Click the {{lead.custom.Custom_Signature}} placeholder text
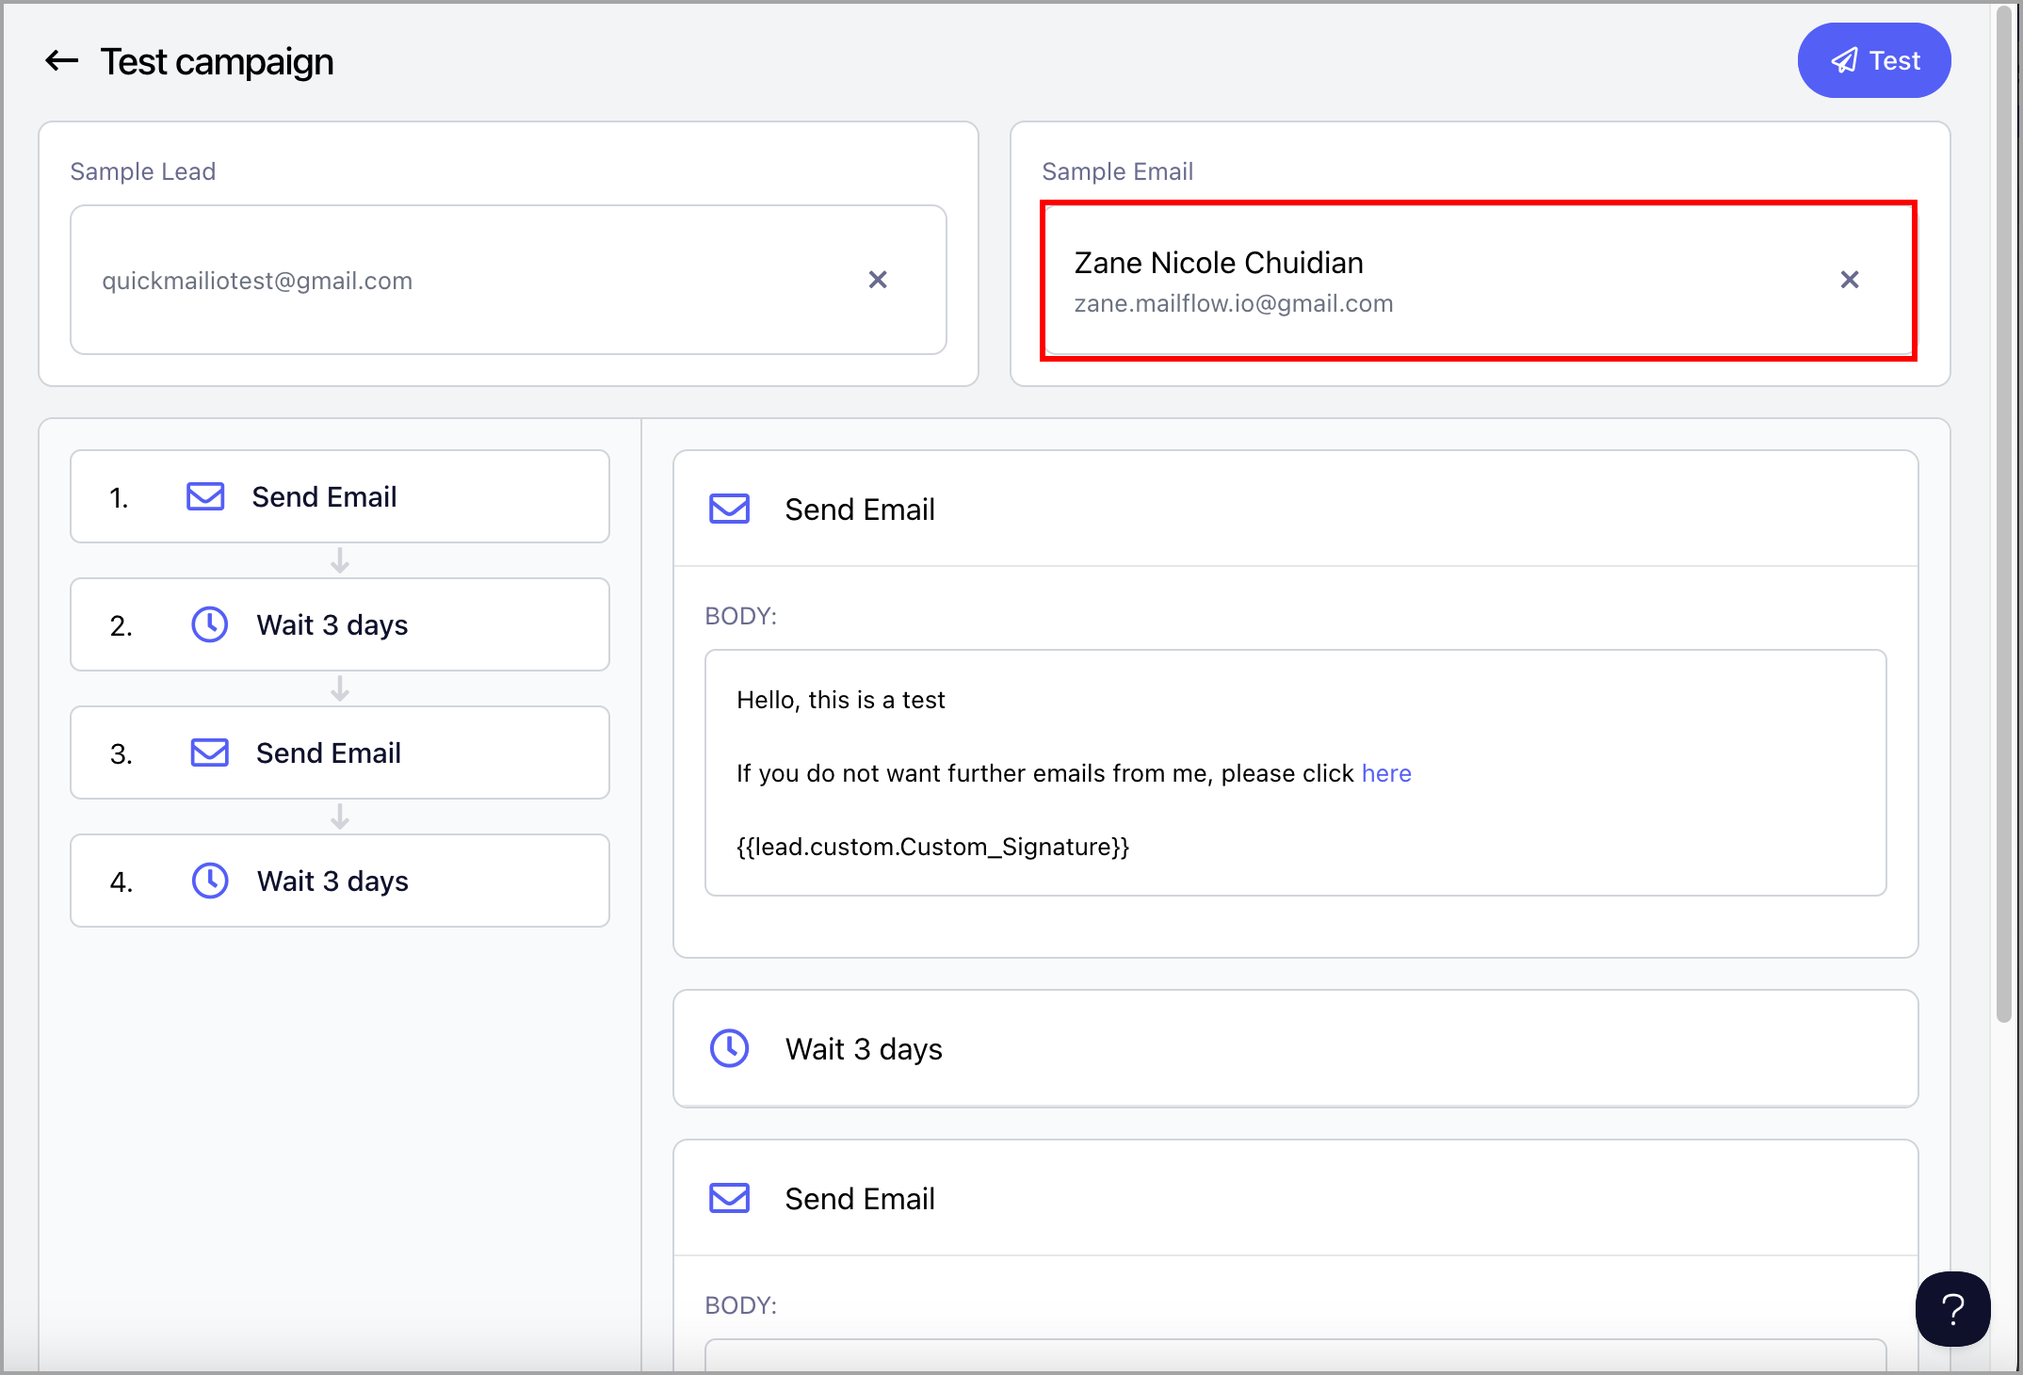Image resolution: width=2023 pixels, height=1375 pixels. [932, 847]
